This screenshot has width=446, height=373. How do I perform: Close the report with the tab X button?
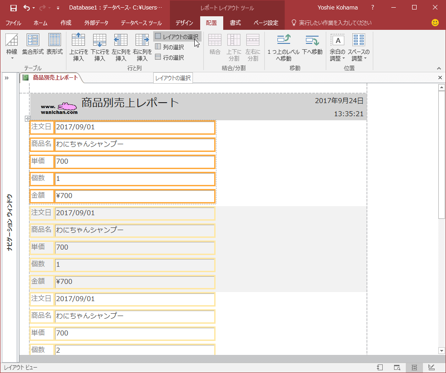440,77
